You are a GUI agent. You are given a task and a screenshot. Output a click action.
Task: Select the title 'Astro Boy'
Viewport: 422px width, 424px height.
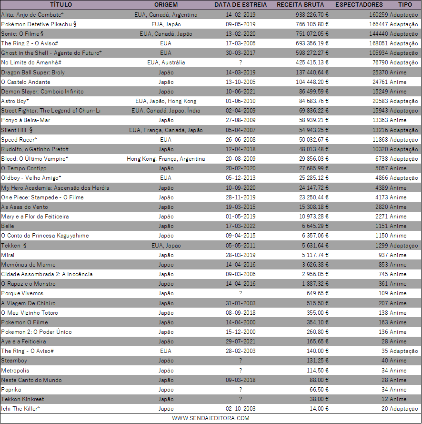(x=15, y=101)
